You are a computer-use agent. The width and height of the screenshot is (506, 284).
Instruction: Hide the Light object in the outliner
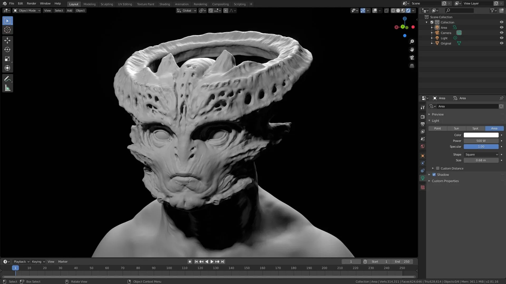click(502, 38)
